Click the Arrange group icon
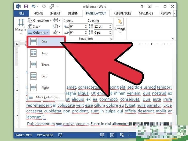Screen dimensions: 188x141 [120, 26]
